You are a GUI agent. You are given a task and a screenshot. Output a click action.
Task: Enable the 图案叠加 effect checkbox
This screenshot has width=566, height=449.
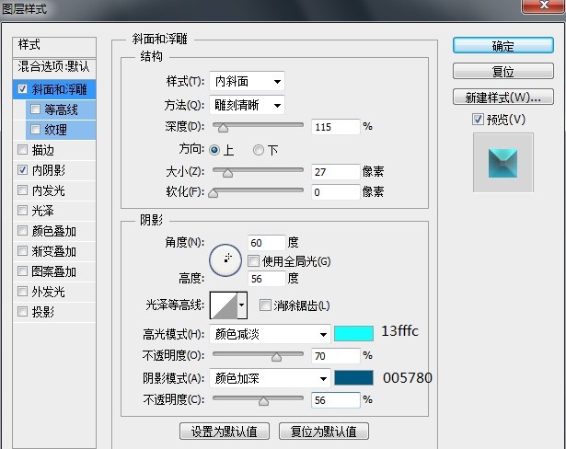(22, 271)
